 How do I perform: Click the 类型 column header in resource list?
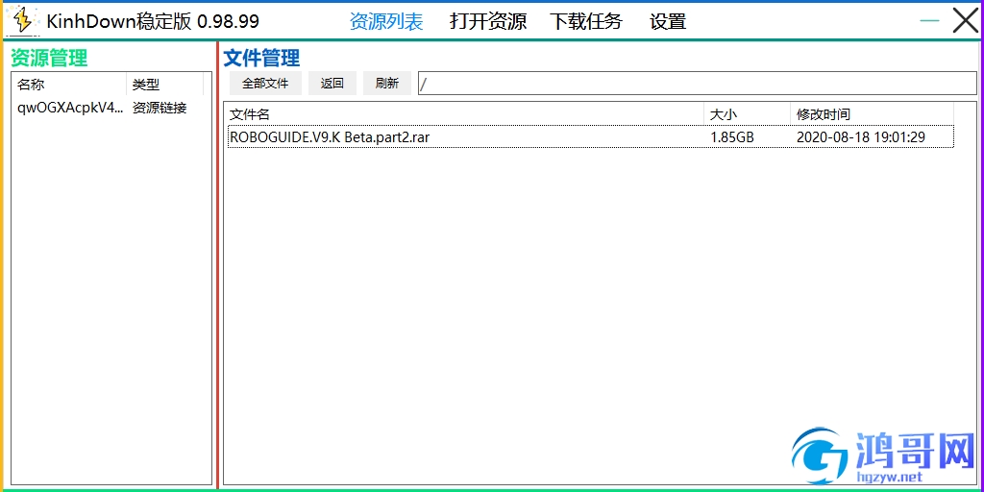coord(165,85)
